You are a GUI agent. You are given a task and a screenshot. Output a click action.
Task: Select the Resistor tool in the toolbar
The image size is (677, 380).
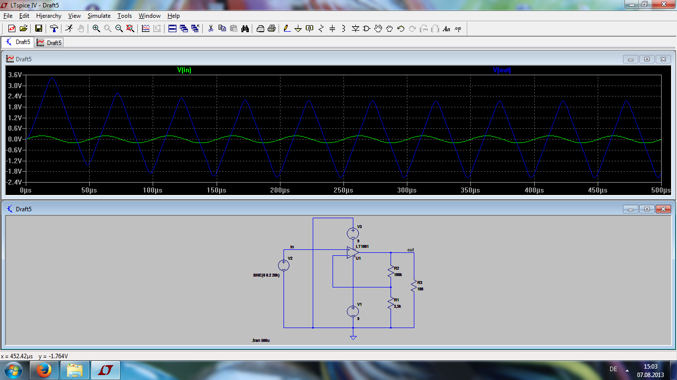[321, 29]
